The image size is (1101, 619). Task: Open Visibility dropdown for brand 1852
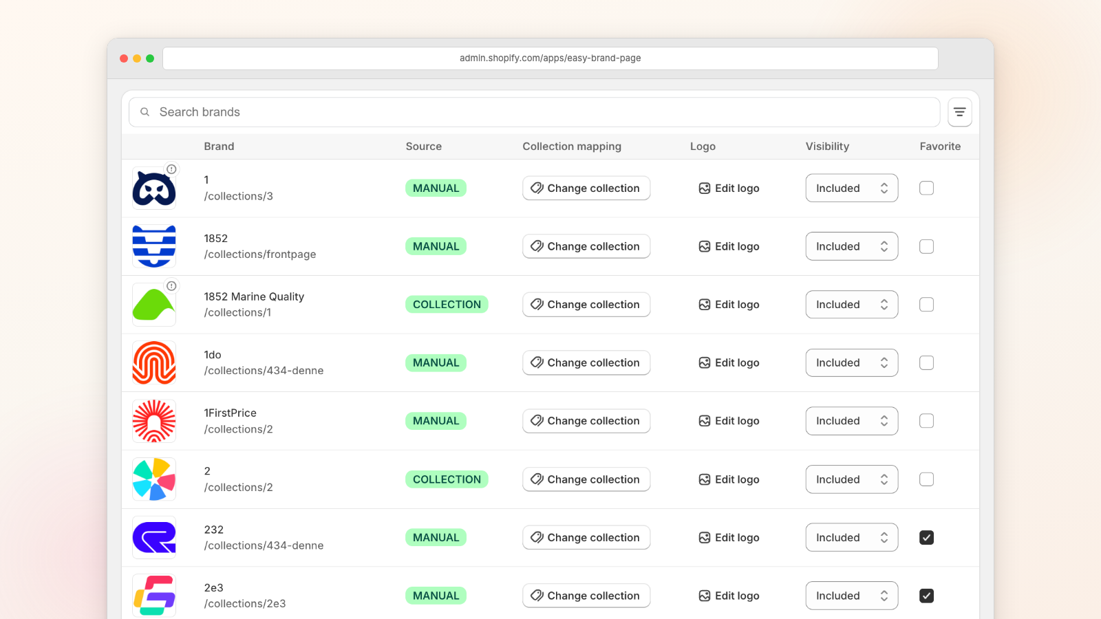[852, 246]
